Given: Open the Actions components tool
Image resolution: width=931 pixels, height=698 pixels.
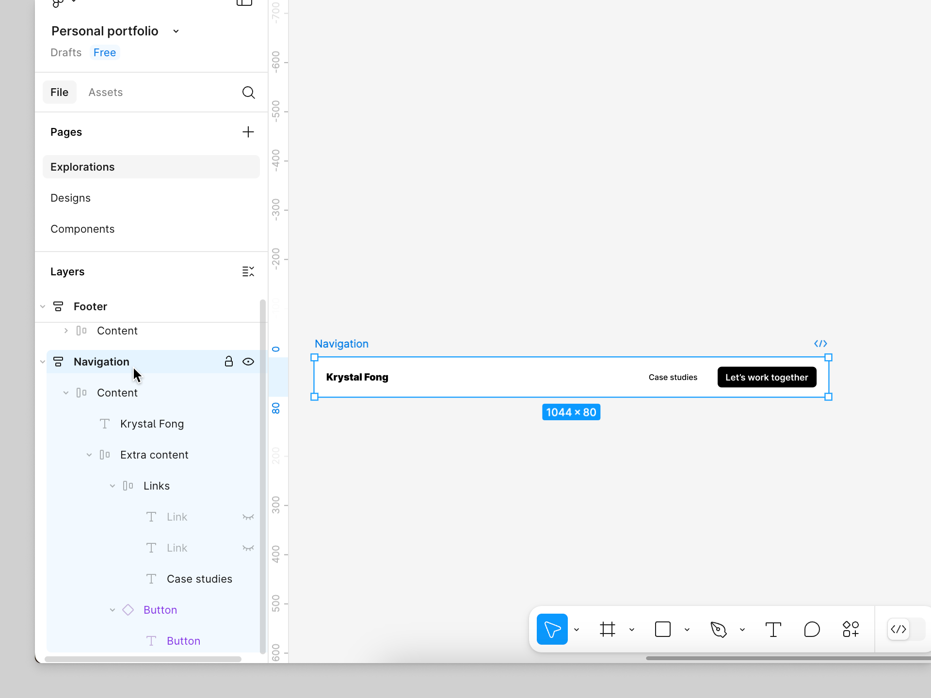Looking at the screenshot, I should pyautogui.click(x=851, y=629).
